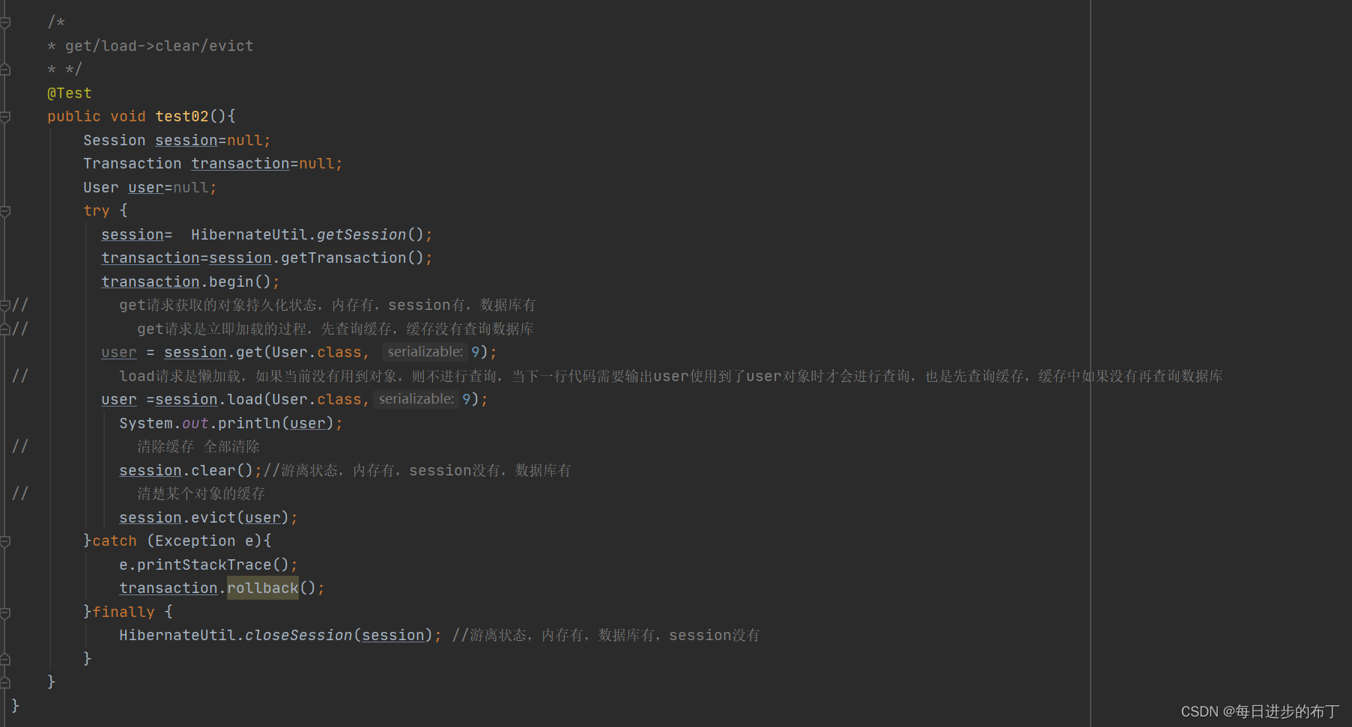Viewport: 1352px width, 727px height.
Task: Click "get" in session.get(User.class
Action: pyautogui.click(x=249, y=353)
